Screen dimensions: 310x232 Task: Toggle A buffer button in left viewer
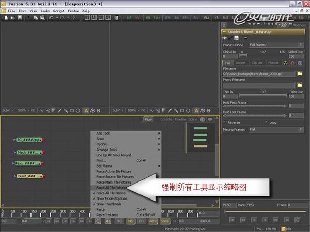click(86, 111)
